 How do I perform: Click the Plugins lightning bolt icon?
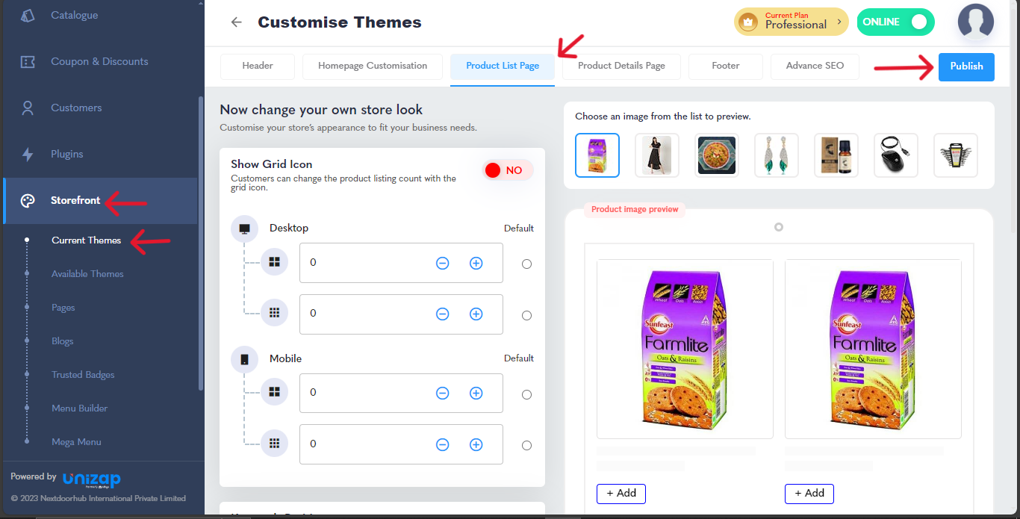point(28,154)
